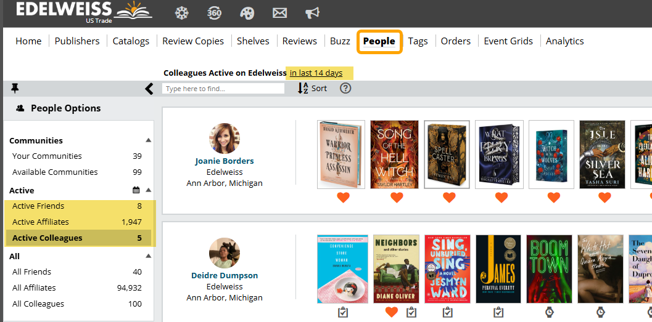Open the Review Copies tab

point(193,41)
